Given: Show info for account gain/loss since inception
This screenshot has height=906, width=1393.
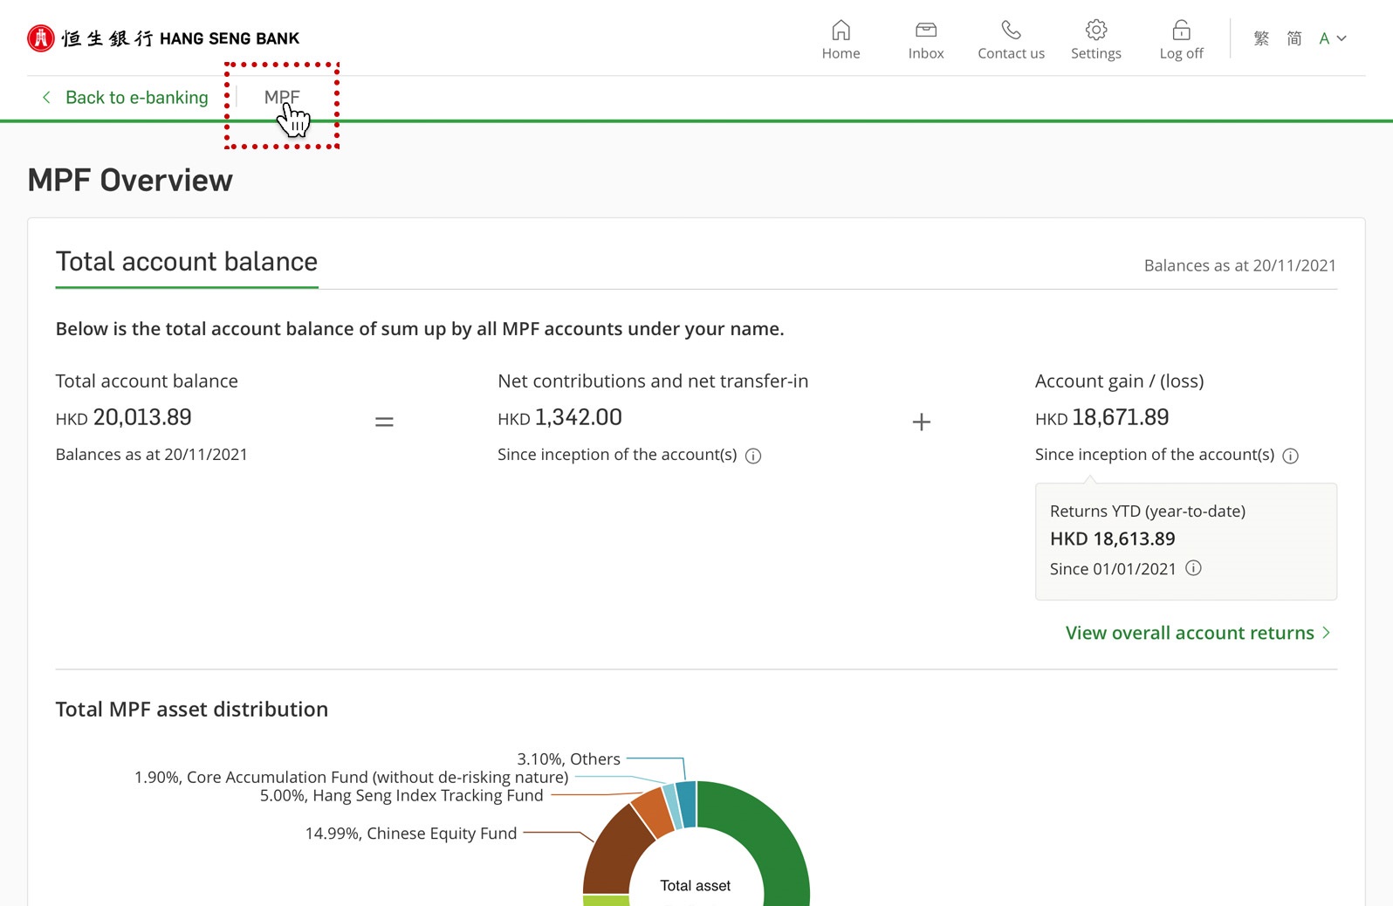Looking at the screenshot, I should (x=1291, y=456).
